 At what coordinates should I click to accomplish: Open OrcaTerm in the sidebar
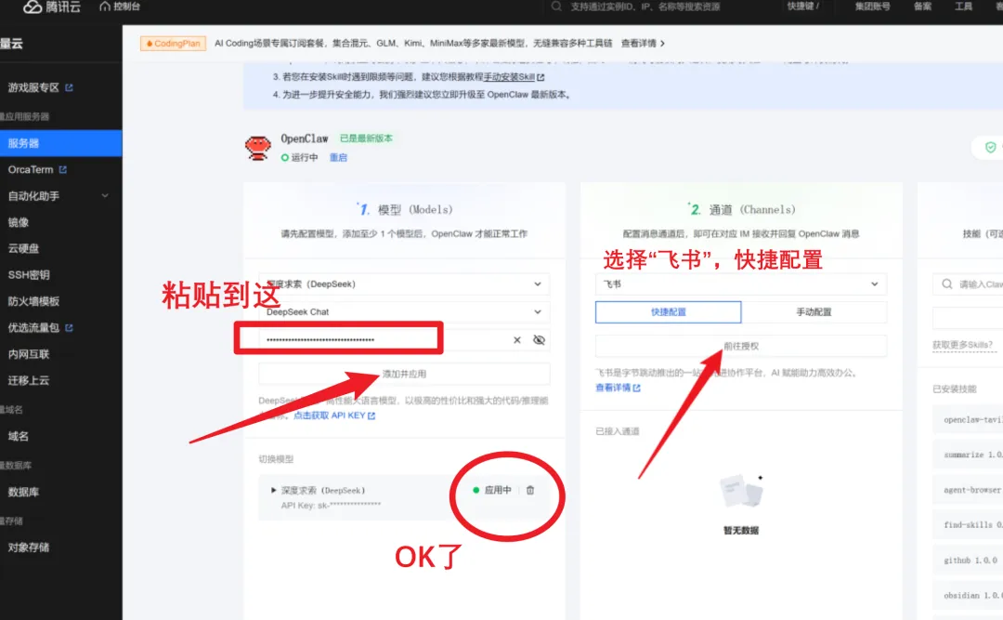pos(31,170)
